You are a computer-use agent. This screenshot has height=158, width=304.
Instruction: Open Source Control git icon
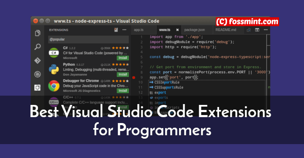[x=38, y=61]
